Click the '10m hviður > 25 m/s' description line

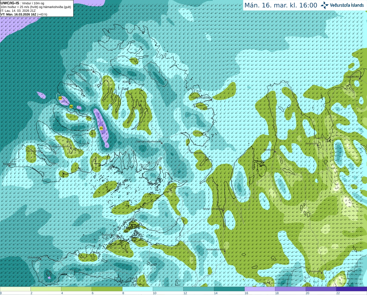tap(36, 7)
